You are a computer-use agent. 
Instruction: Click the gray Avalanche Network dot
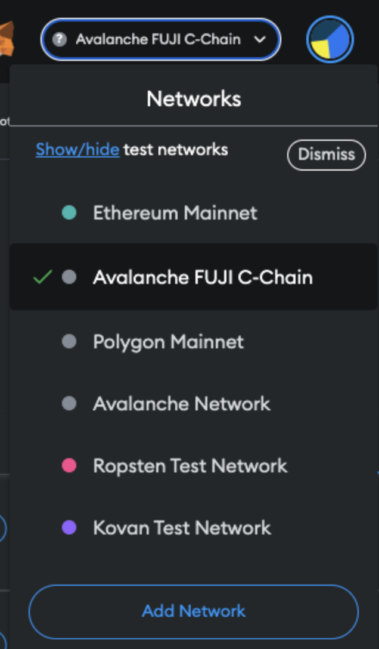coord(69,403)
